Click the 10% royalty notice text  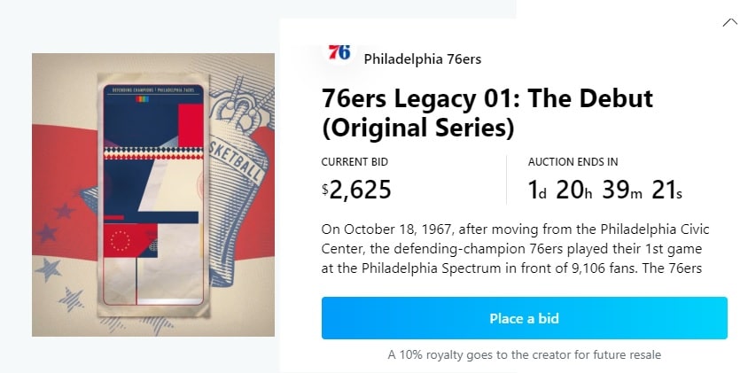[x=524, y=355]
